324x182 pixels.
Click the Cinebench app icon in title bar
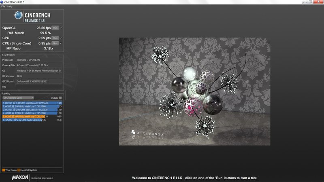(2, 2)
